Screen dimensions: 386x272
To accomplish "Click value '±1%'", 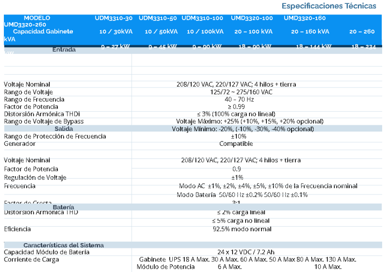I will [237, 178].
